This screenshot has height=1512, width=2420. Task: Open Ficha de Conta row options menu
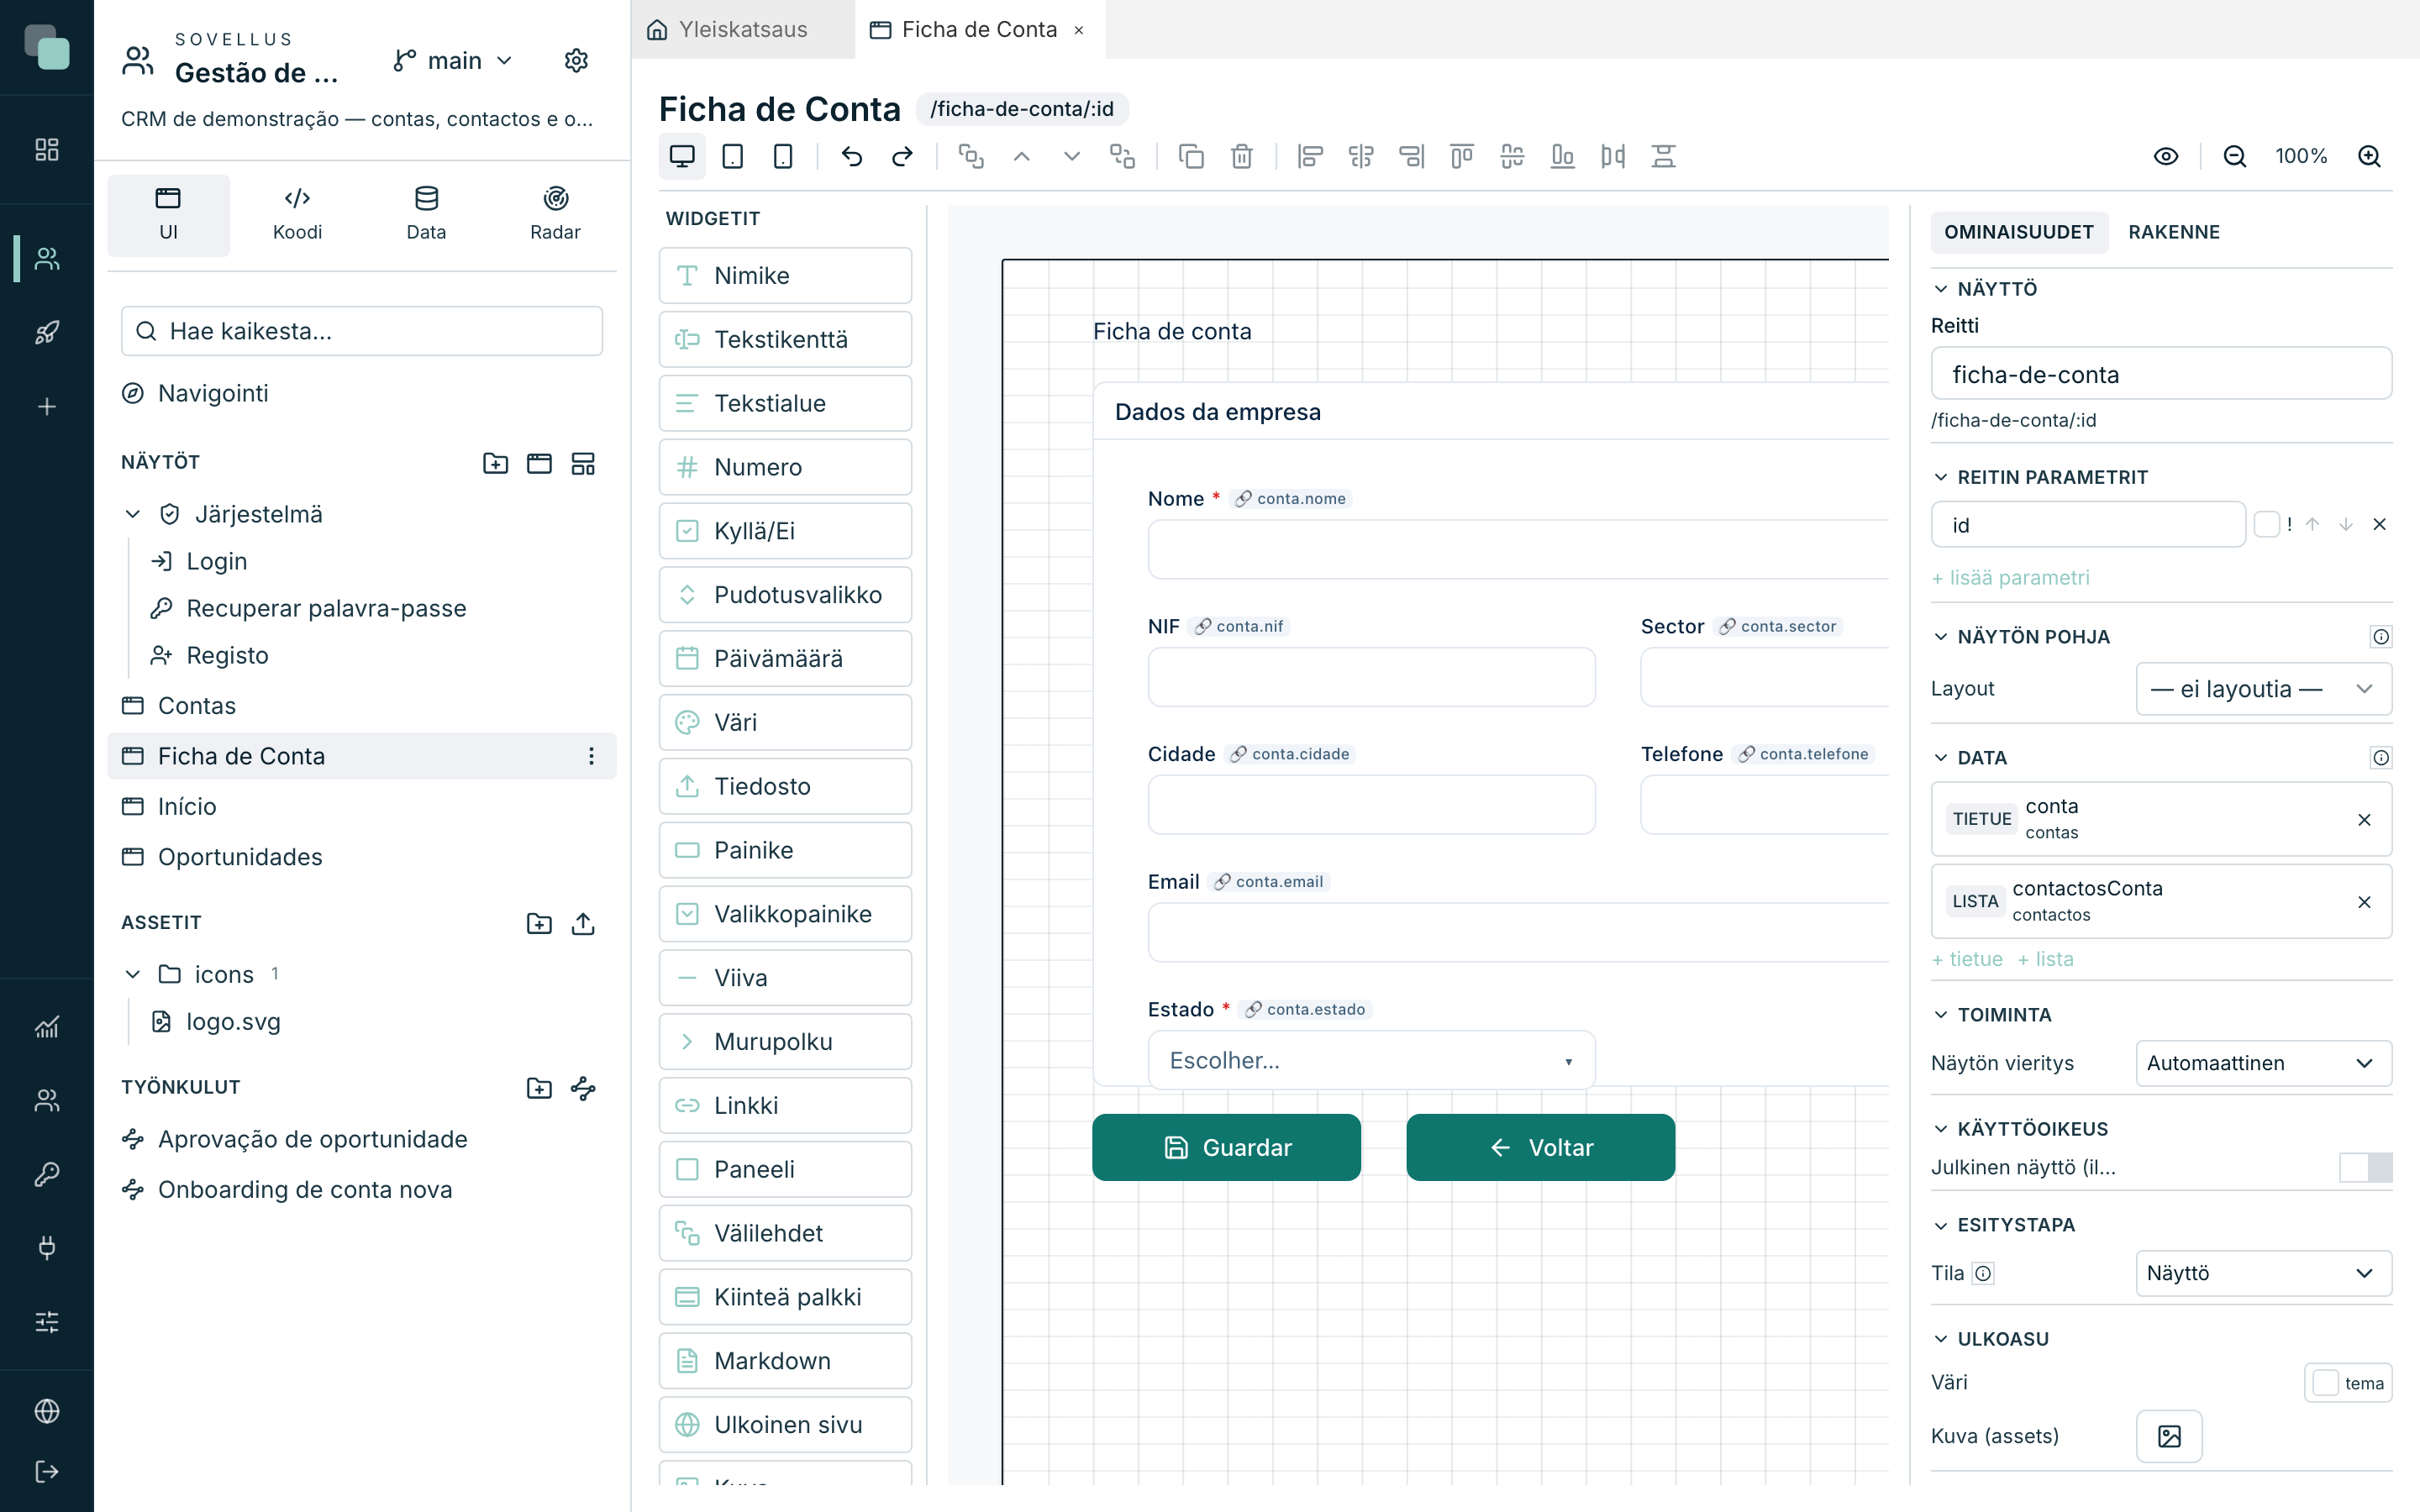tap(591, 756)
